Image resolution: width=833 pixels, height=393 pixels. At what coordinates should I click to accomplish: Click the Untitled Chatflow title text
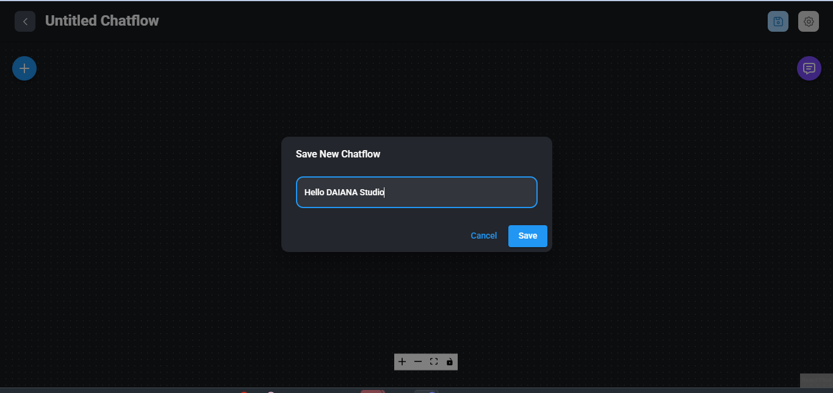102,21
